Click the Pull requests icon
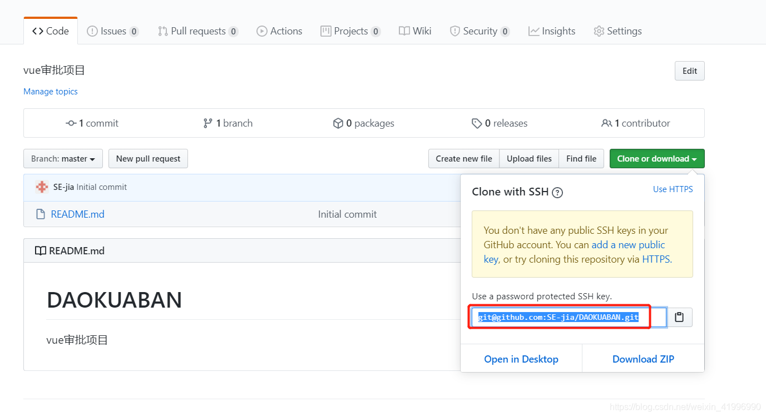This screenshot has height=417, width=766. (x=163, y=31)
